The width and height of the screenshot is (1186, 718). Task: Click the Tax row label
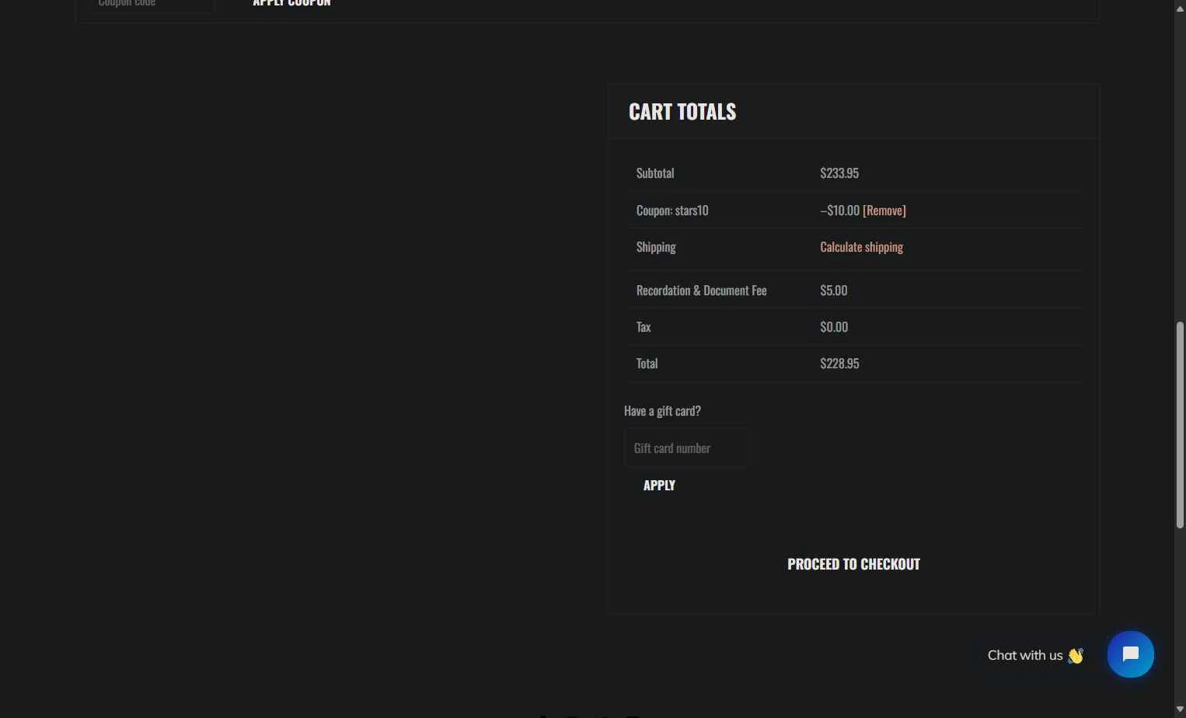point(644,327)
